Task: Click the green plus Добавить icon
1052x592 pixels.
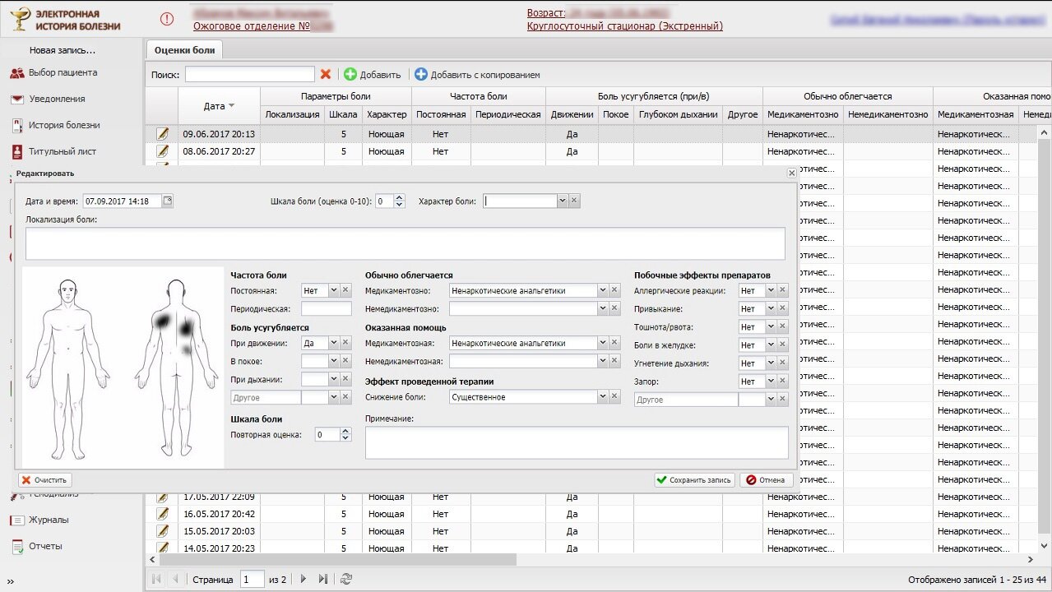Action: (x=350, y=75)
